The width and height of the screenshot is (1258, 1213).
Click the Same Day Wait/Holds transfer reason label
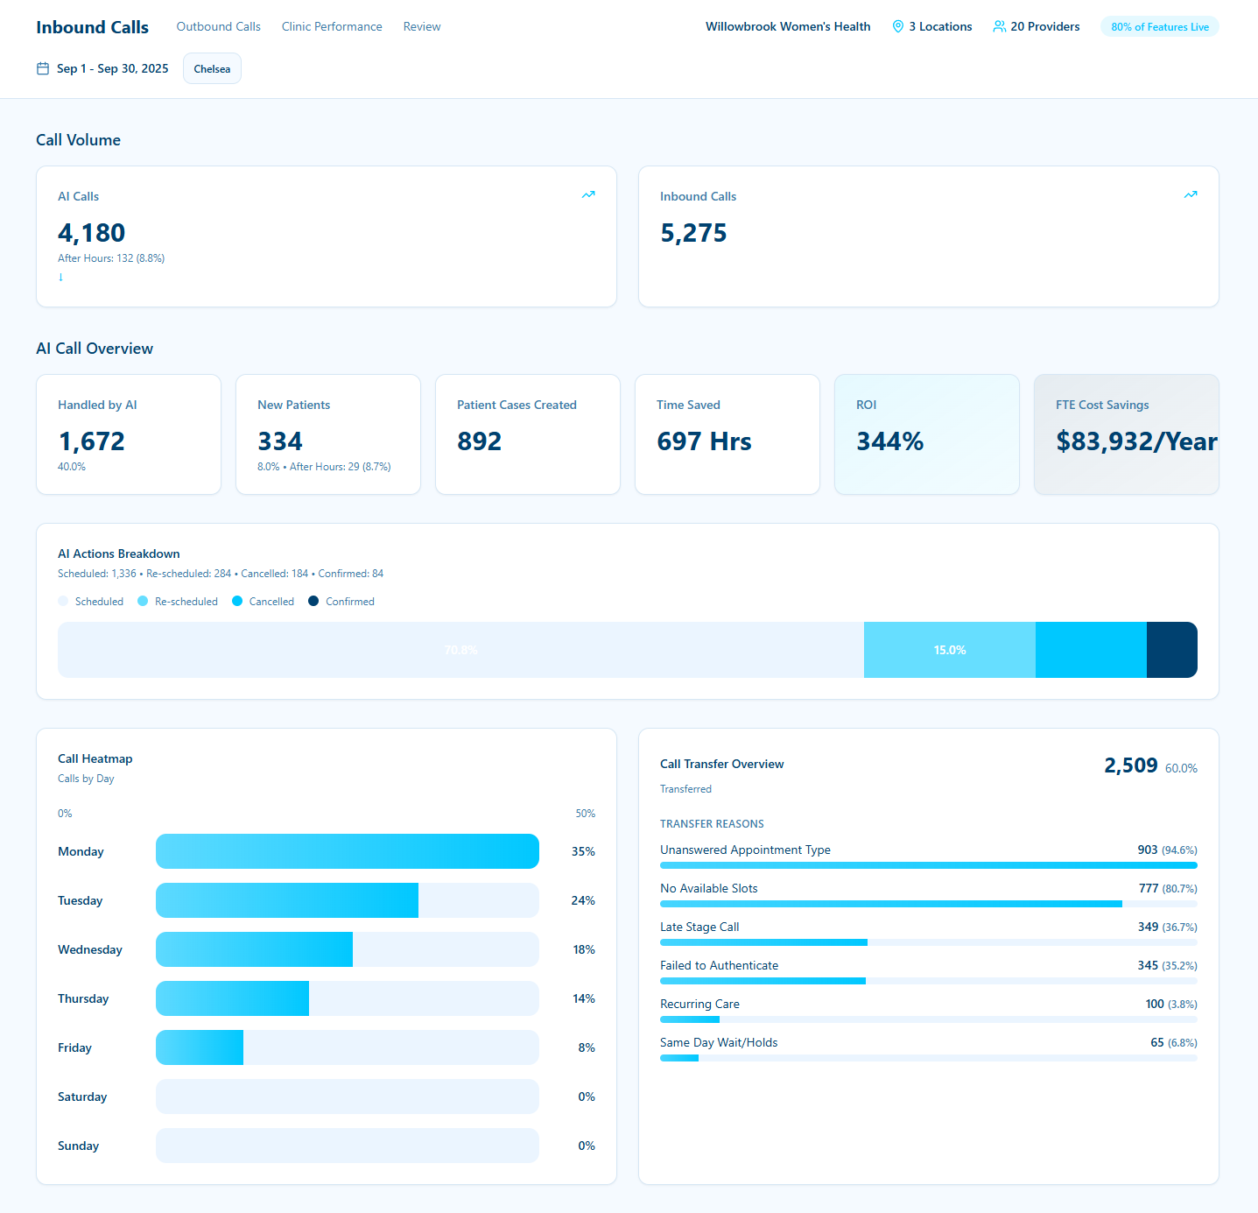tap(719, 1042)
